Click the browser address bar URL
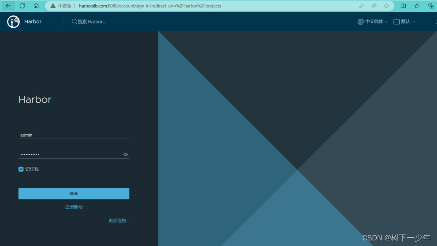The height and width of the screenshot is (246, 437). click(x=150, y=6)
